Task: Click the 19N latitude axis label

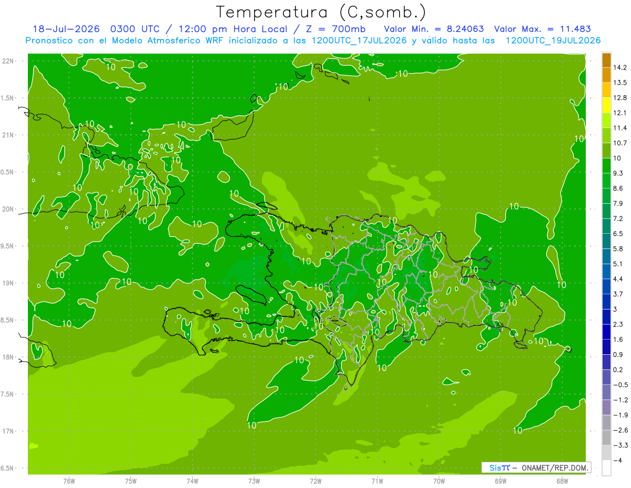Action: tap(8, 283)
